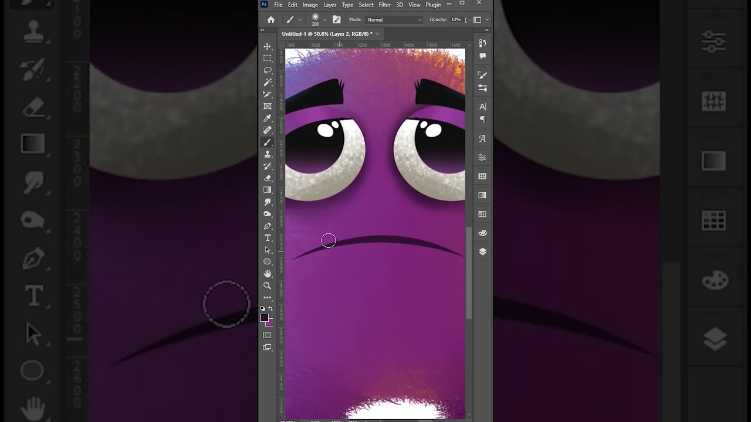Open the Gradients panel icon

tap(482, 195)
